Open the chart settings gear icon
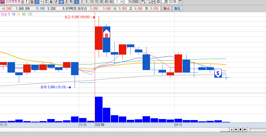The height and width of the screenshot is (137, 266). (x=158, y=2)
